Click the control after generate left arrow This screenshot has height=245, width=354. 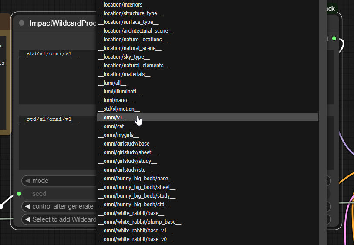tap(27, 206)
